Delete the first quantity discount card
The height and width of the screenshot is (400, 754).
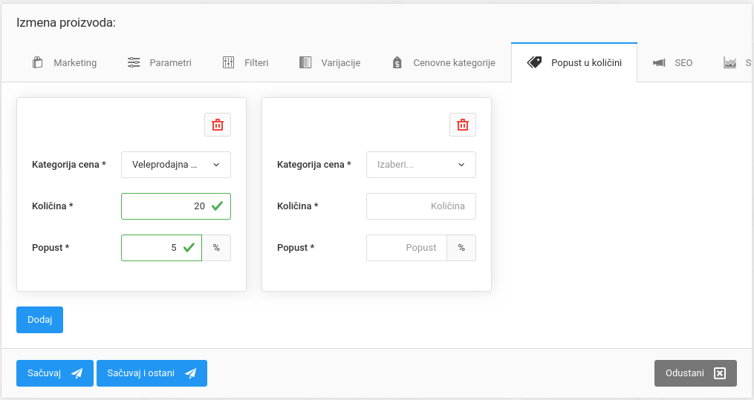218,125
